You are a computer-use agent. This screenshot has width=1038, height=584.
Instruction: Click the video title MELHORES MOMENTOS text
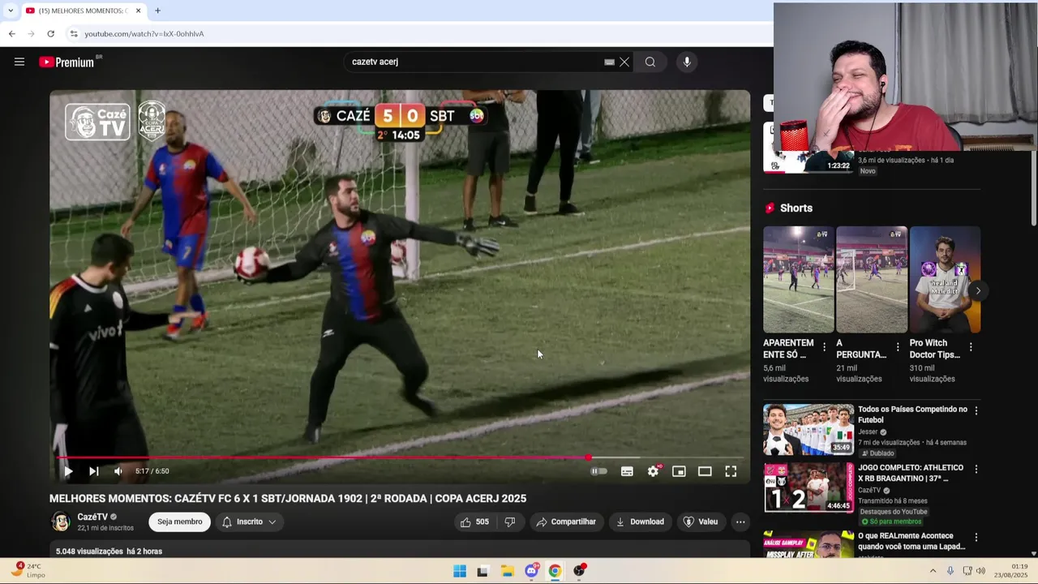point(288,498)
